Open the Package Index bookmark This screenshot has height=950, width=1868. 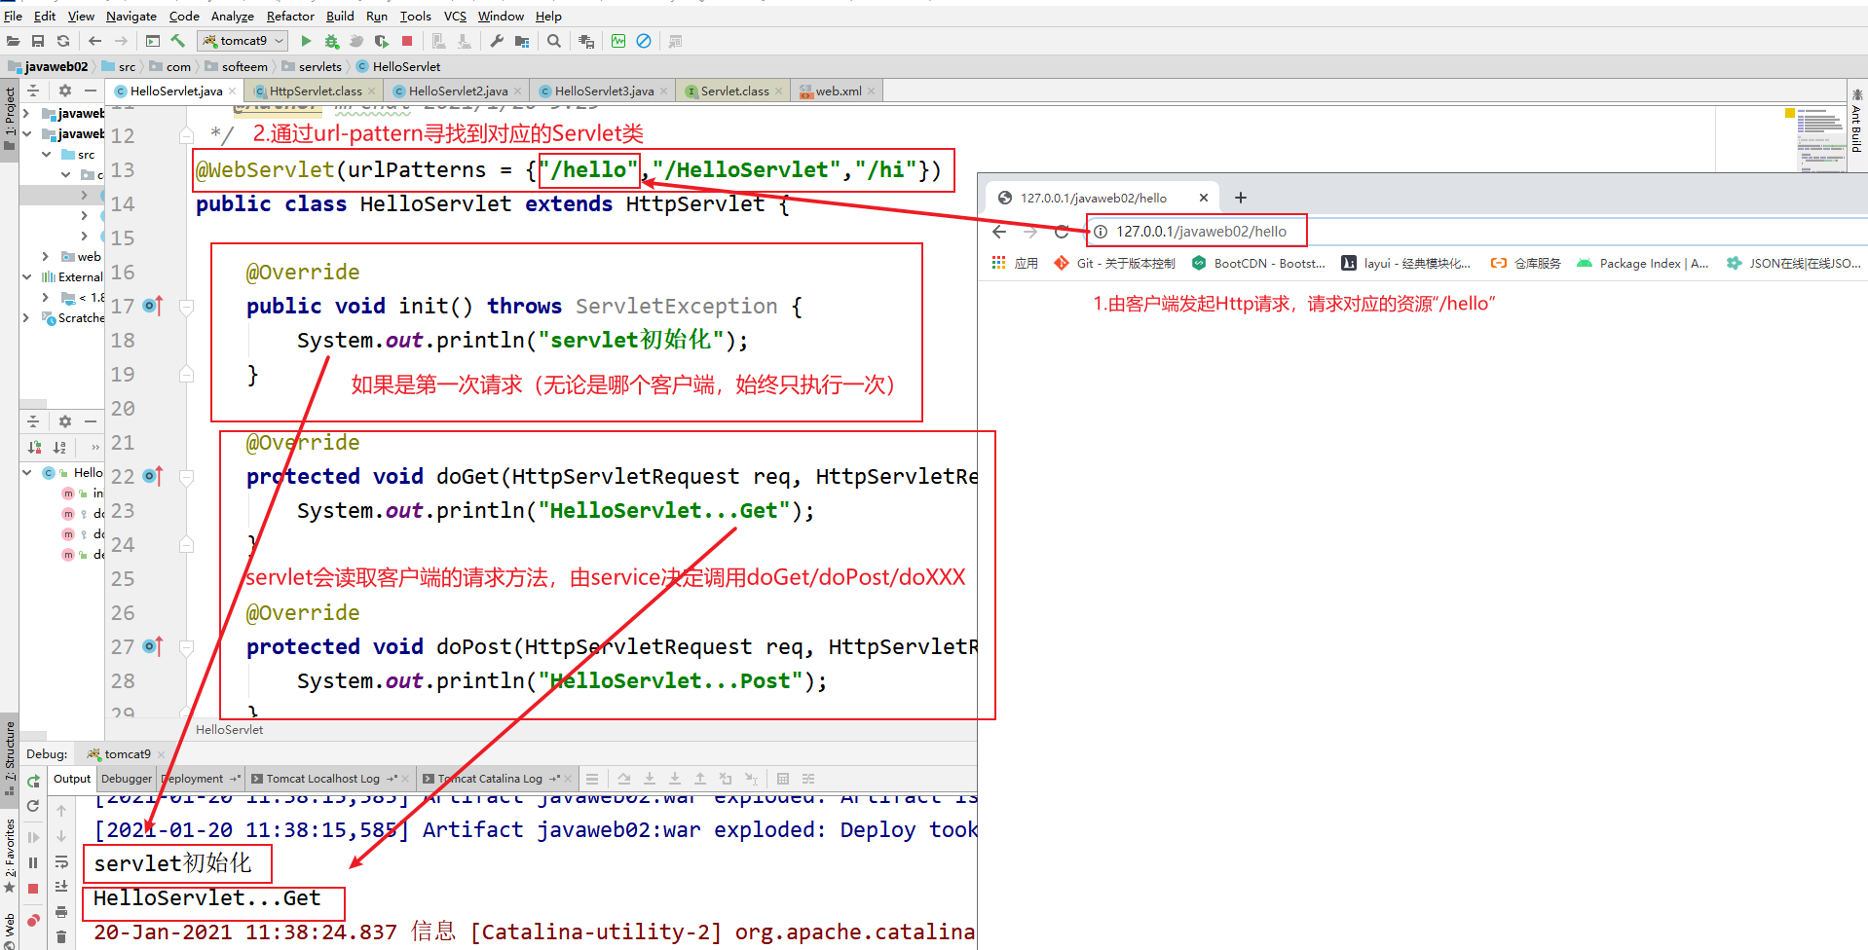(x=1643, y=264)
